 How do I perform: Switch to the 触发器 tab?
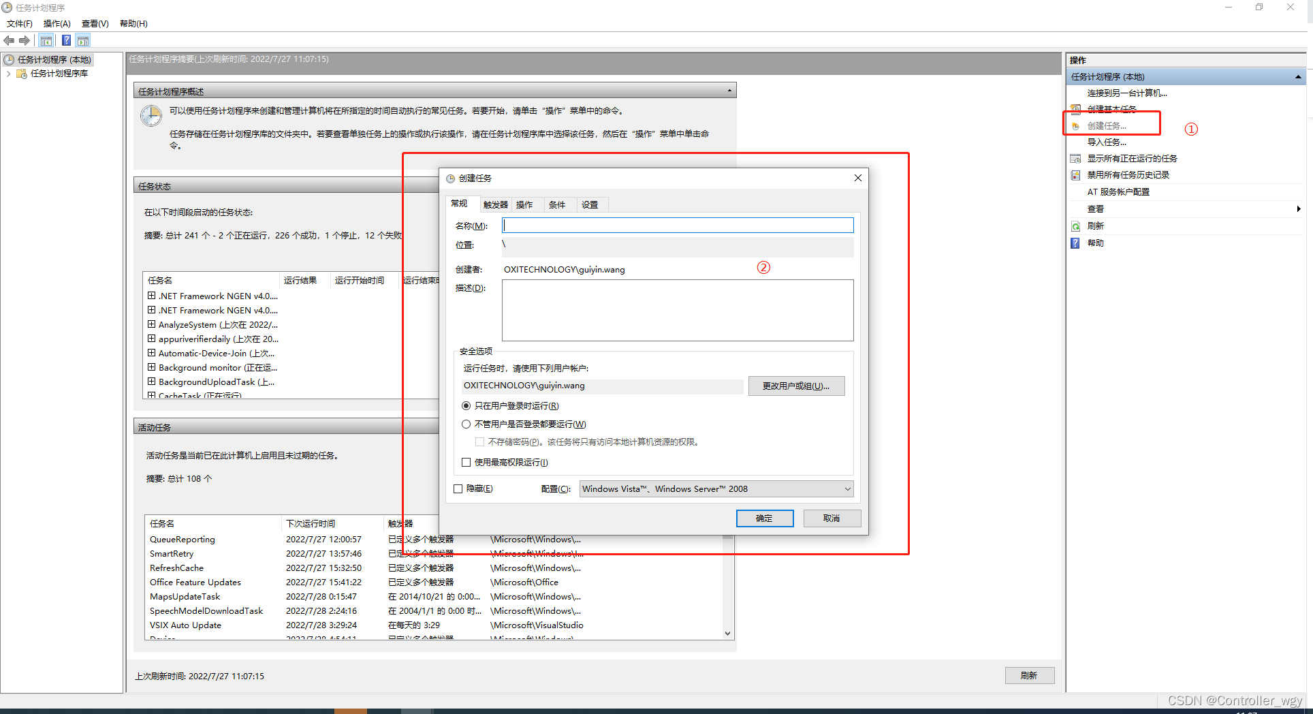[x=494, y=204]
